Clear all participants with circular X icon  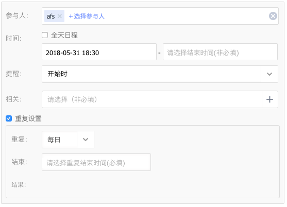pyautogui.click(x=273, y=16)
